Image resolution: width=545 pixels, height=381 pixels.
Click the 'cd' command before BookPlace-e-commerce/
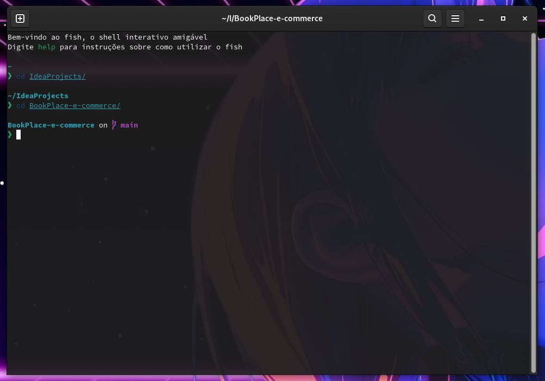click(x=21, y=106)
